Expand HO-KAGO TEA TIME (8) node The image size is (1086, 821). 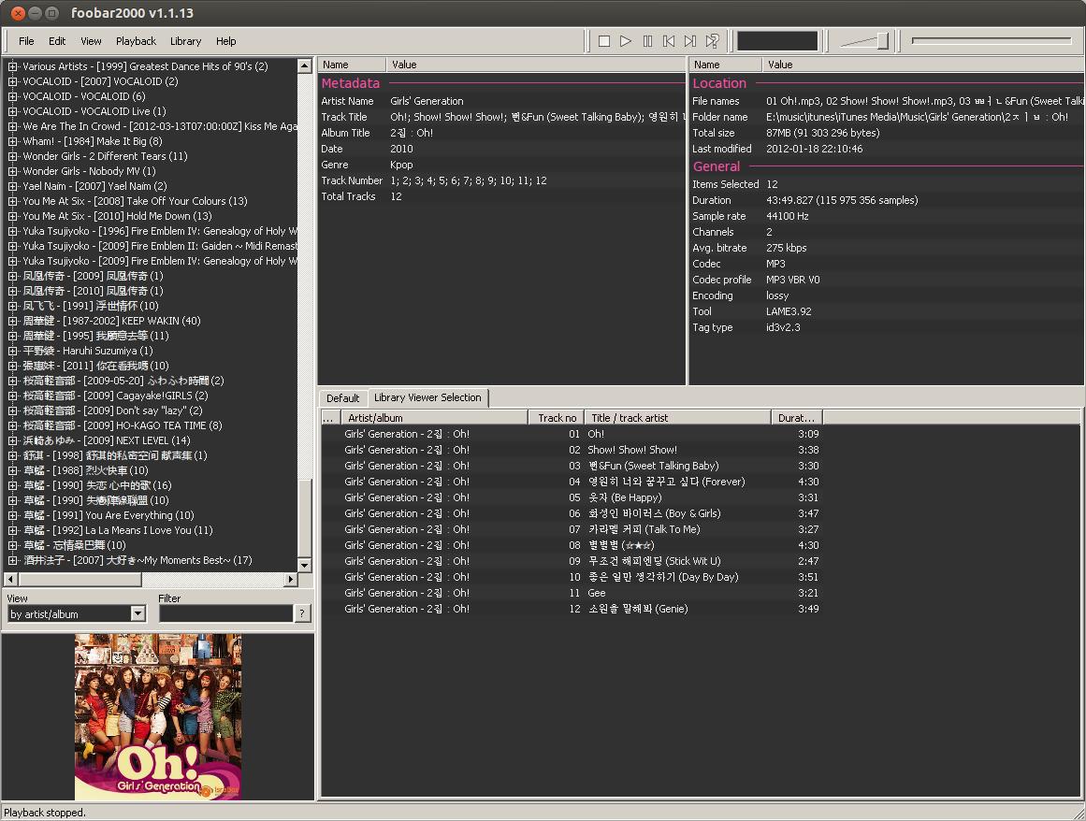pyautogui.click(x=12, y=425)
